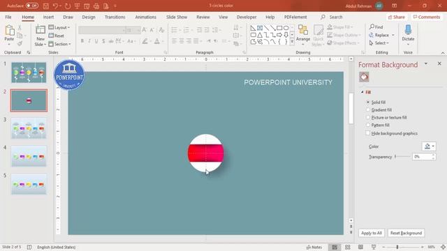The width and height of the screenshot is (447, 251).
Task: Open the File menu
Action: 8,17
